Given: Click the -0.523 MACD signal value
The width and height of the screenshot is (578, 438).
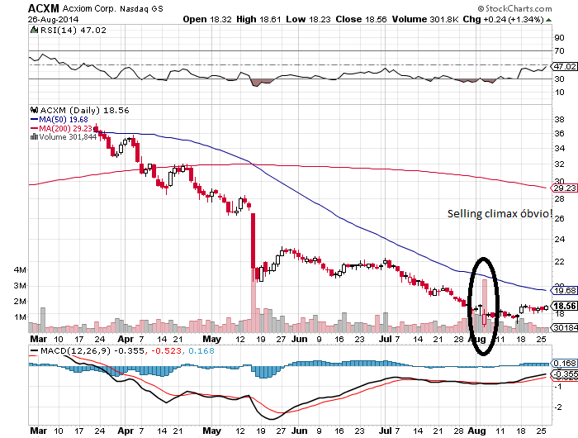Looking at the screenshot, I should pos(165,350).
